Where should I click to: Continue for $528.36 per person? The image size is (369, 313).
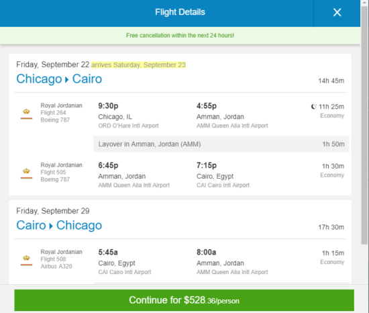[x=184, y=300]
